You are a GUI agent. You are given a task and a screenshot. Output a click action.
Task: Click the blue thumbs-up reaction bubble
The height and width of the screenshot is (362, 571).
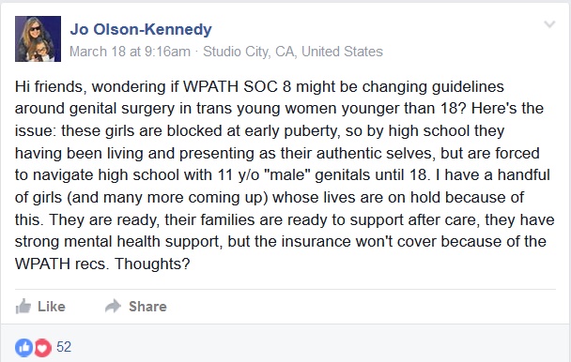23,347
